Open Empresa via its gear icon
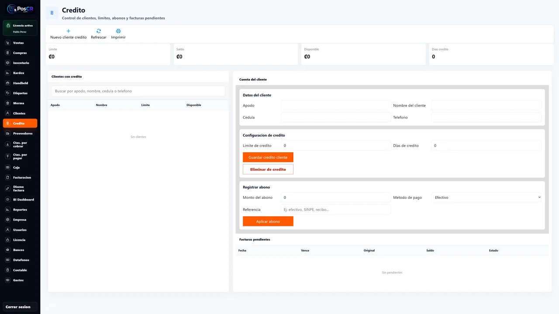Viewport: 559px width, 314px height. (x=8, y=220)
